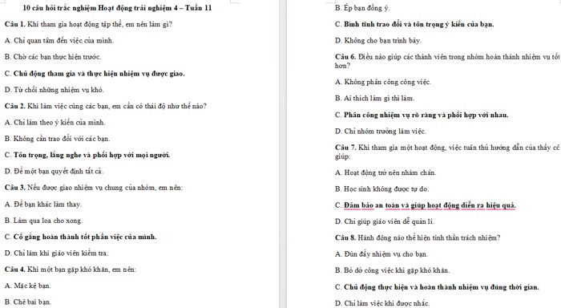This screenshot has height=308, width=561.
Task: Select answer 'D. Từ chối những nhiệm vụ khó.'
Action: [54, 90]
